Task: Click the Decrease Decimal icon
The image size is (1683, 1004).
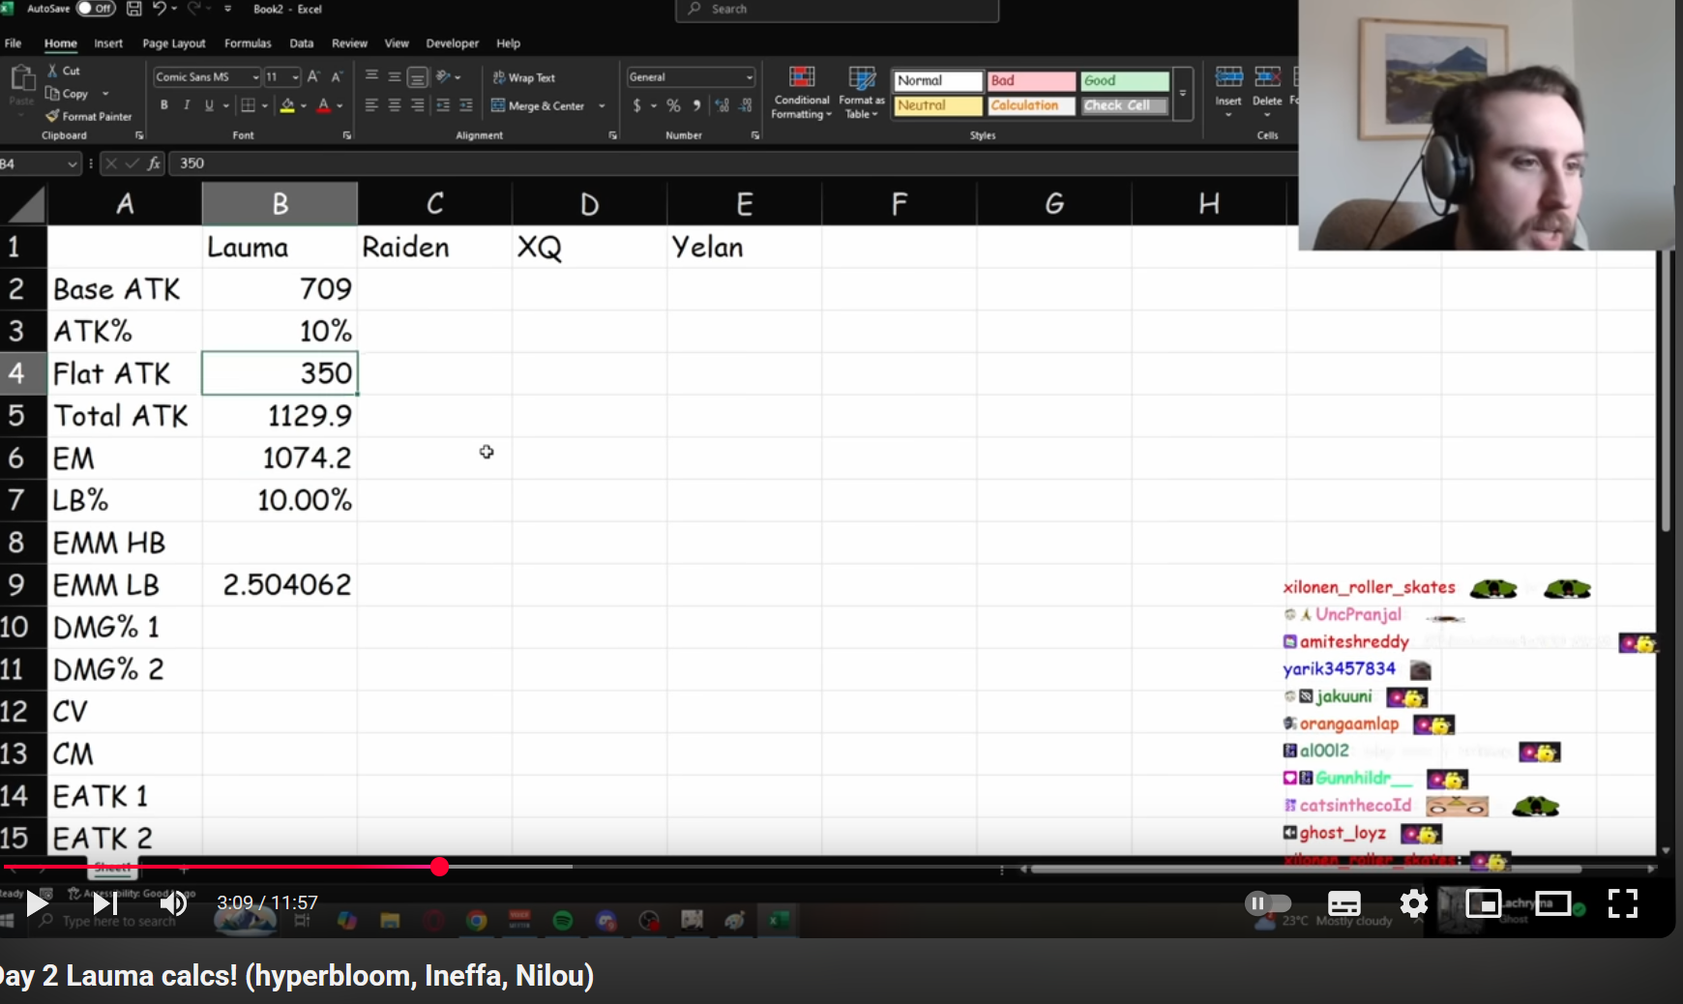Action: click(x=746, y=105)
